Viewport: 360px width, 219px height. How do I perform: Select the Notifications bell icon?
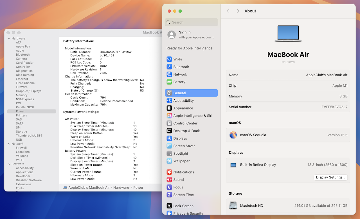(x=169, y=172)
